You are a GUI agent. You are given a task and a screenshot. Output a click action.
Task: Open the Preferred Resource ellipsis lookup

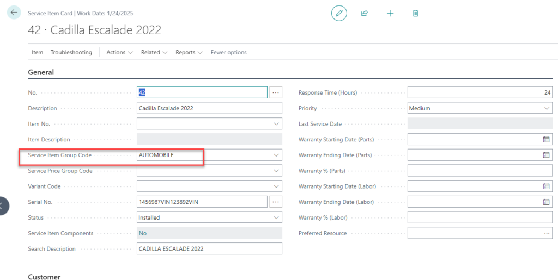(547, 233)
